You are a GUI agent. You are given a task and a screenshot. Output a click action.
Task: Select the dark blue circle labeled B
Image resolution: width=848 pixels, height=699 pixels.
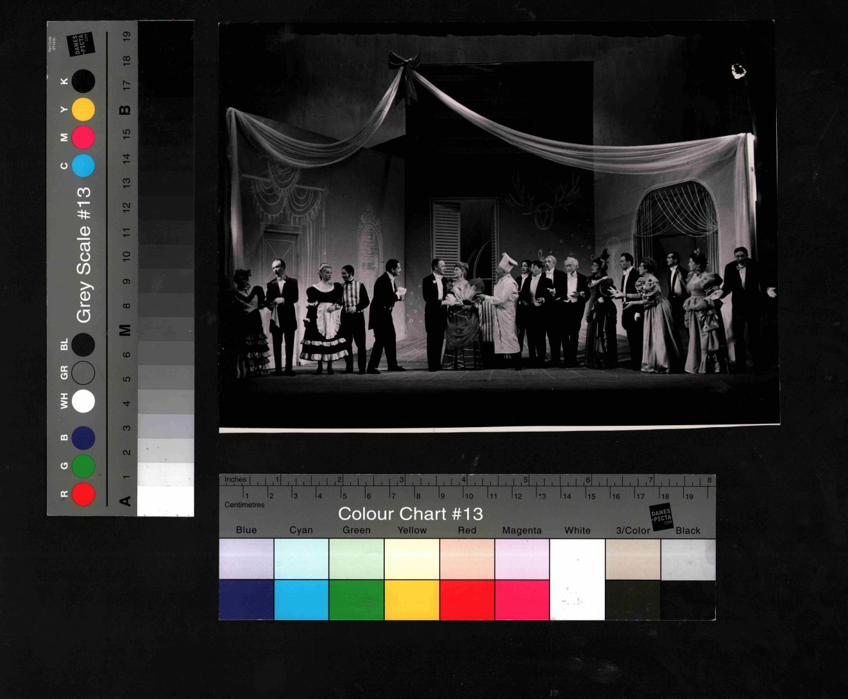[x=83, y=438]
